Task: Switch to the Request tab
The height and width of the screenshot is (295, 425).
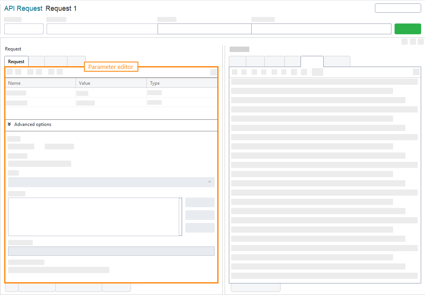Action: tap(16, 61)
